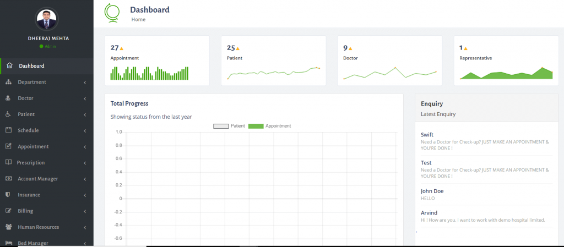The height and width of the screenshot is (247, 564).
Task: Click the Insurance shield icon
Action: coord(8,195)
